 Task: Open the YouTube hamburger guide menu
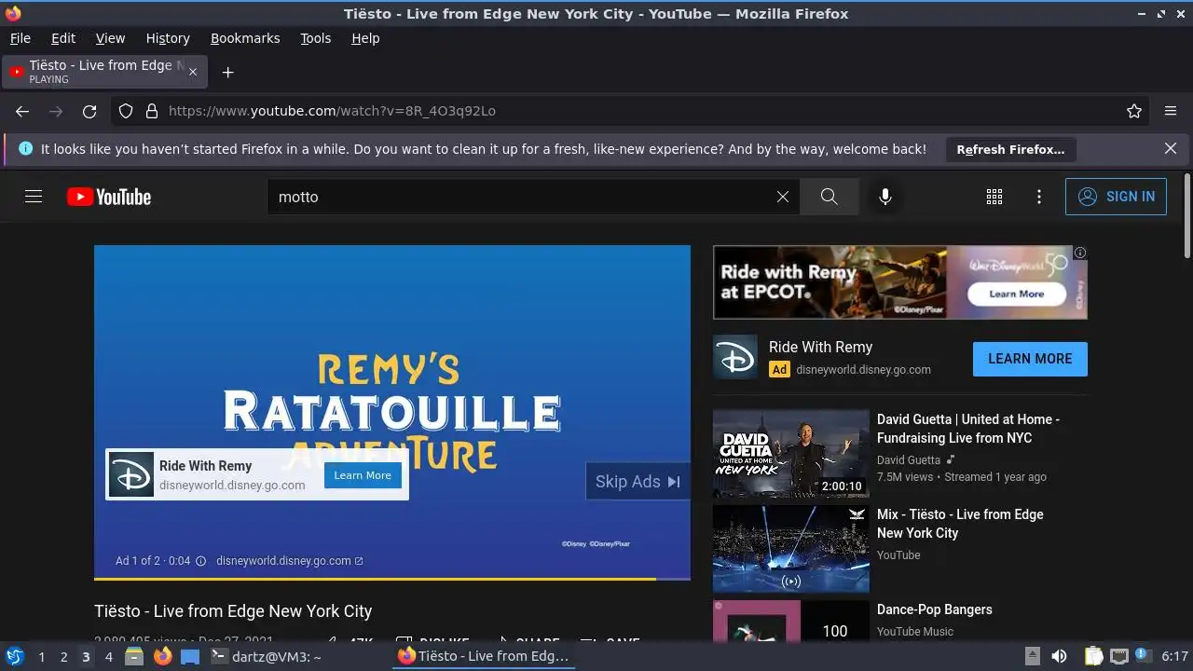click(x=34, y=197)
